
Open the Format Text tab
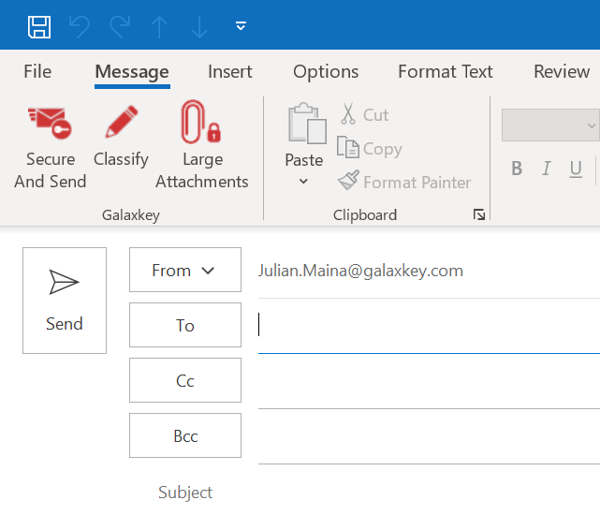[x=446, y=72]
